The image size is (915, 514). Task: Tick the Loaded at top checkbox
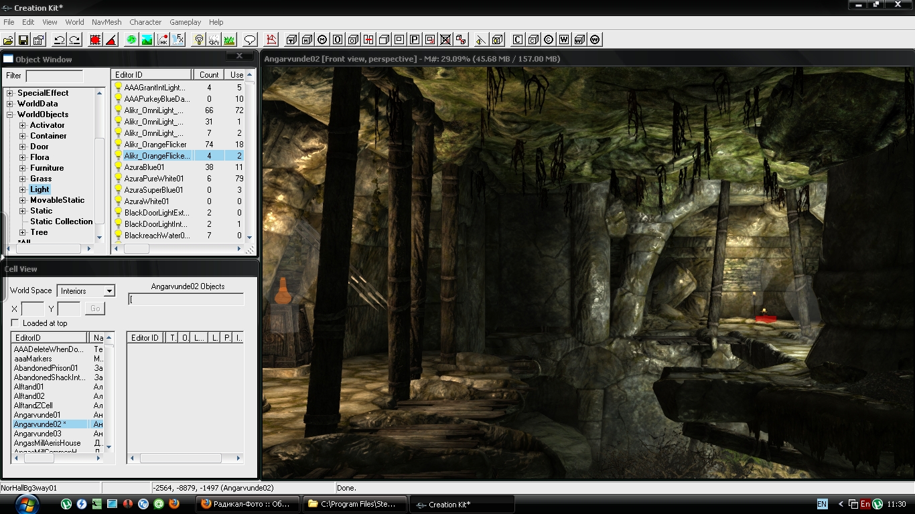15,323
